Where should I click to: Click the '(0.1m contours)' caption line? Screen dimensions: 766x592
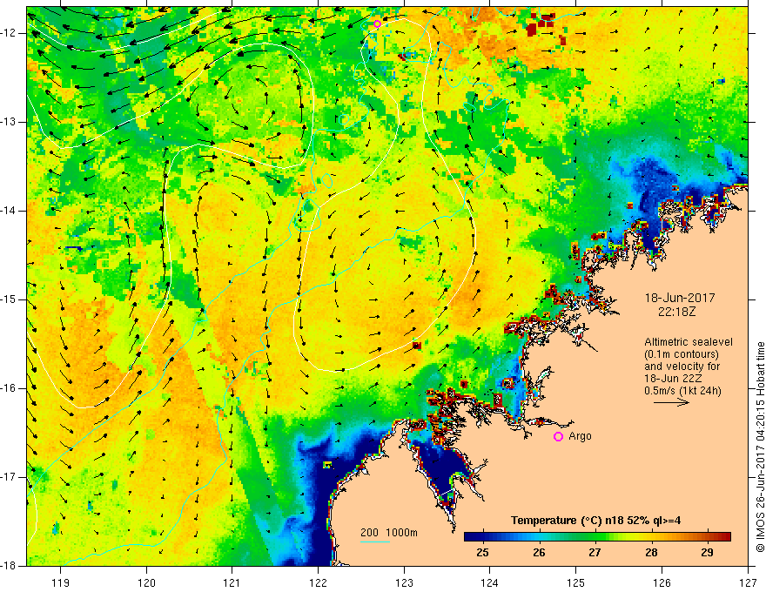682,354
